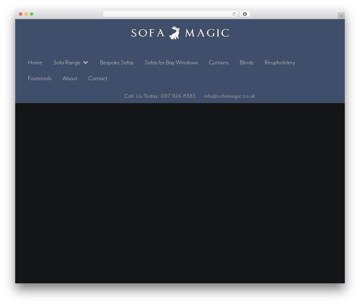Call the 0117 924 8383 phone number
The image size is (360, 305).
[x=178, y=96]
